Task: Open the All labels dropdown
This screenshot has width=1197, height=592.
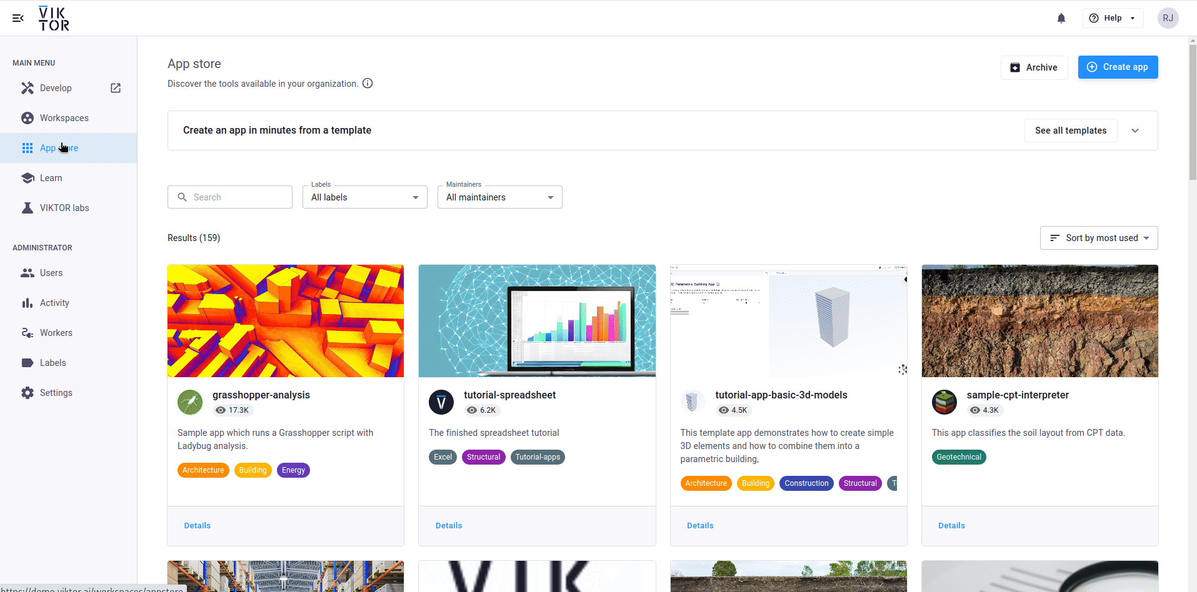Action: coord(364,197)
